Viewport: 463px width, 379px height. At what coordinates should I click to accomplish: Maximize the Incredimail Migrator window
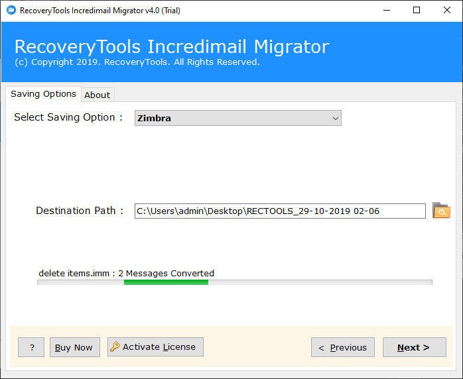click(x=417, y=11)
